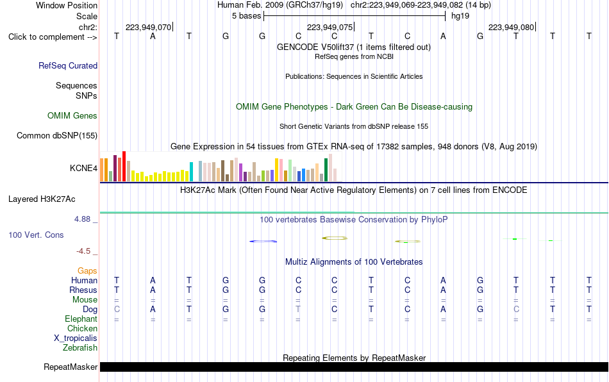This screenshot has width=609, height=382.
Task: Select the 223,949,075 ruler coordinate
Action: coord(330,27)
